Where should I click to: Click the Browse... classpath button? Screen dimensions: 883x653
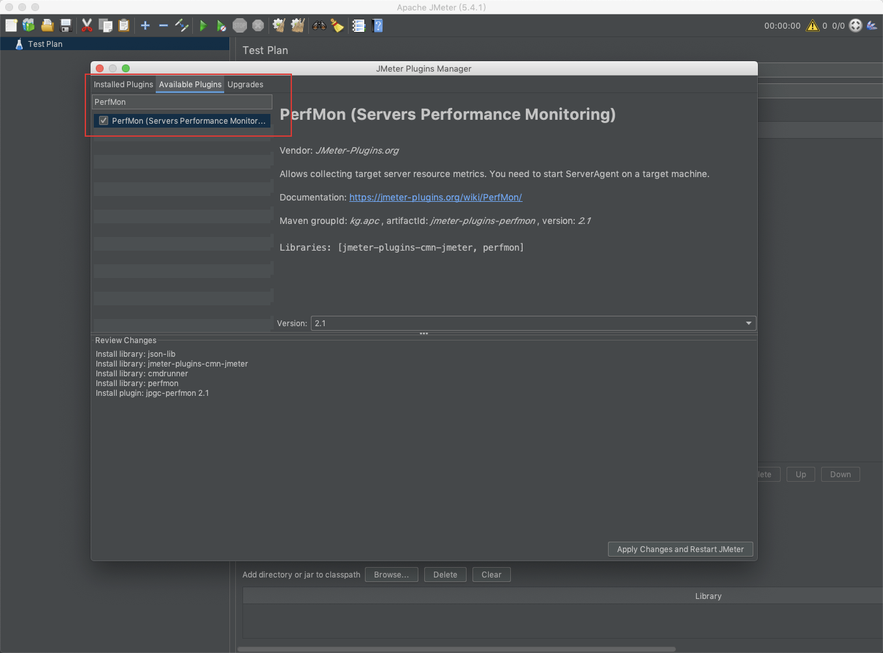point(391,575)
